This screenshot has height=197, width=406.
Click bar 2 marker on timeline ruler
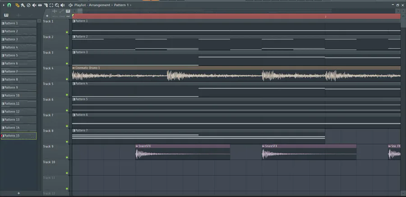pyautogui.click(x=325, y=17)
